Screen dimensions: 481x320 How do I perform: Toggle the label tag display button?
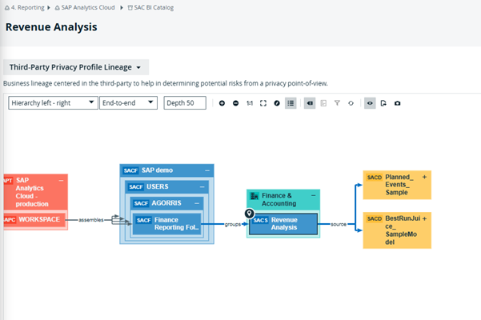pyautogui.click(x=310, y=103)
